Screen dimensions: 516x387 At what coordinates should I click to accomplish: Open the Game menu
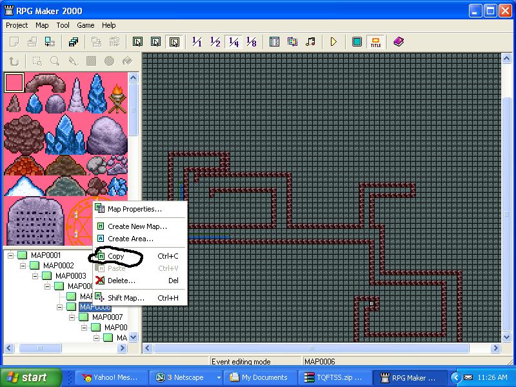(86, 25)
